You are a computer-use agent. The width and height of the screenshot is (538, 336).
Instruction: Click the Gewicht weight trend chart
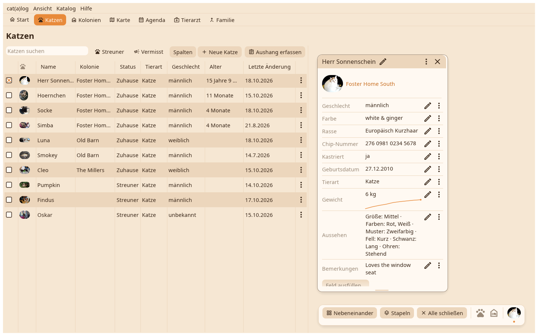393,204
